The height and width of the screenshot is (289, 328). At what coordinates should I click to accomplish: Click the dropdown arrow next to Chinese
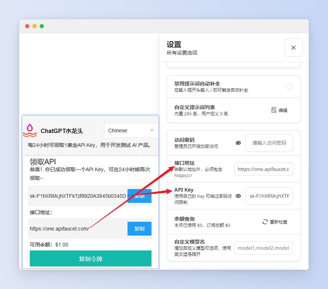[x=152, y=131]
